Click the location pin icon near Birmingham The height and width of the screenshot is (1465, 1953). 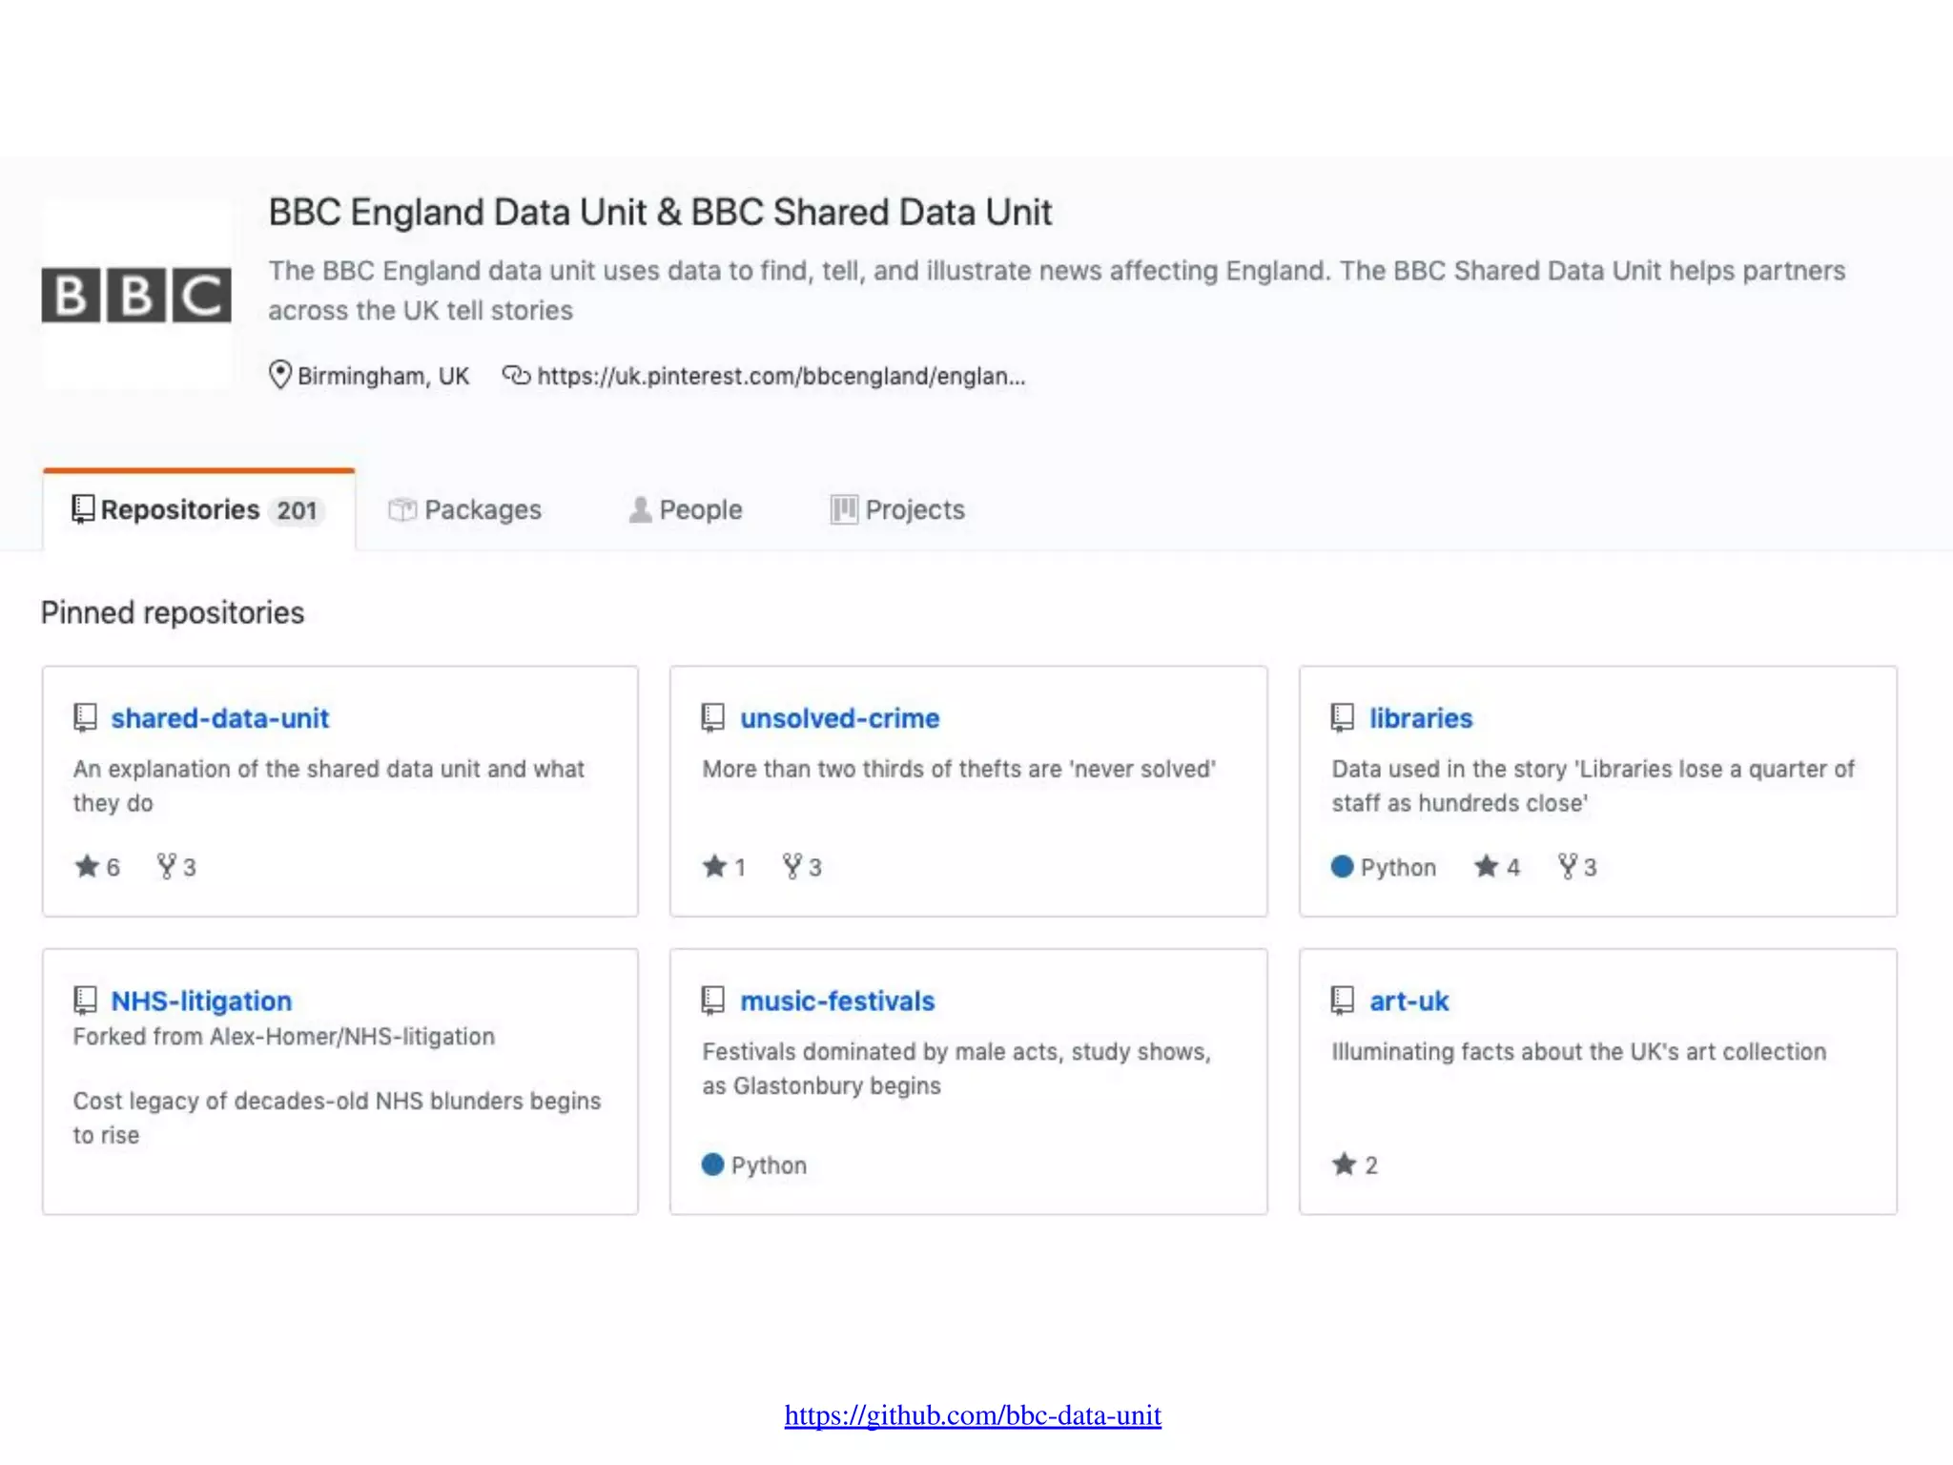tap(279, 375)
